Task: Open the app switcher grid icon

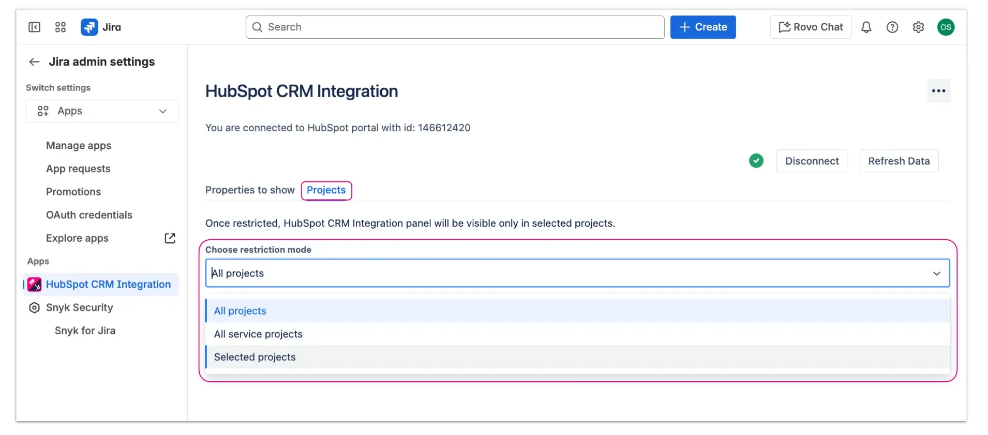Action: 61,27
